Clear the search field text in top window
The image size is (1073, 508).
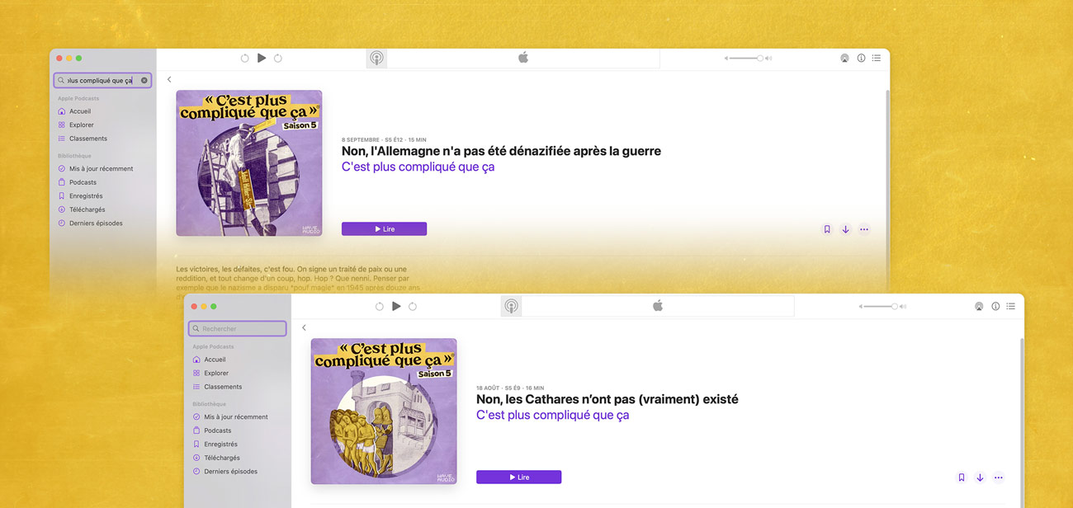tap(144, 81)
